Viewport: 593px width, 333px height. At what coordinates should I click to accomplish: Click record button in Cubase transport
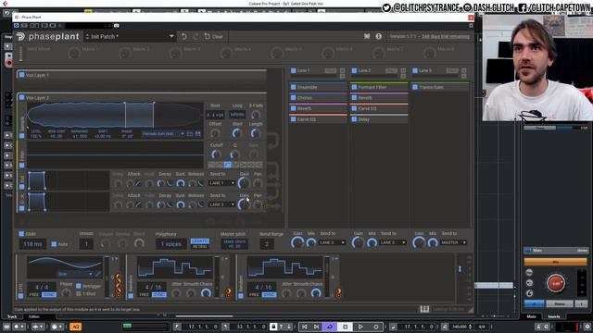tap(375, 327)
